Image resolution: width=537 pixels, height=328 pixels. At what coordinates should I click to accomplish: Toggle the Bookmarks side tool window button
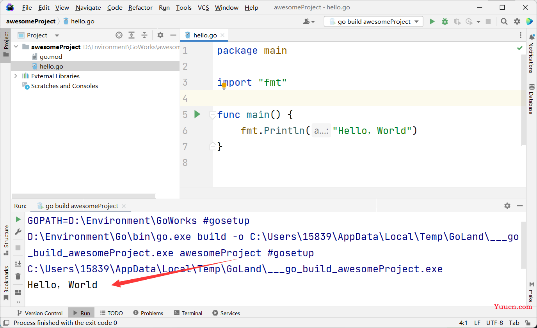(x=6, y=283)
